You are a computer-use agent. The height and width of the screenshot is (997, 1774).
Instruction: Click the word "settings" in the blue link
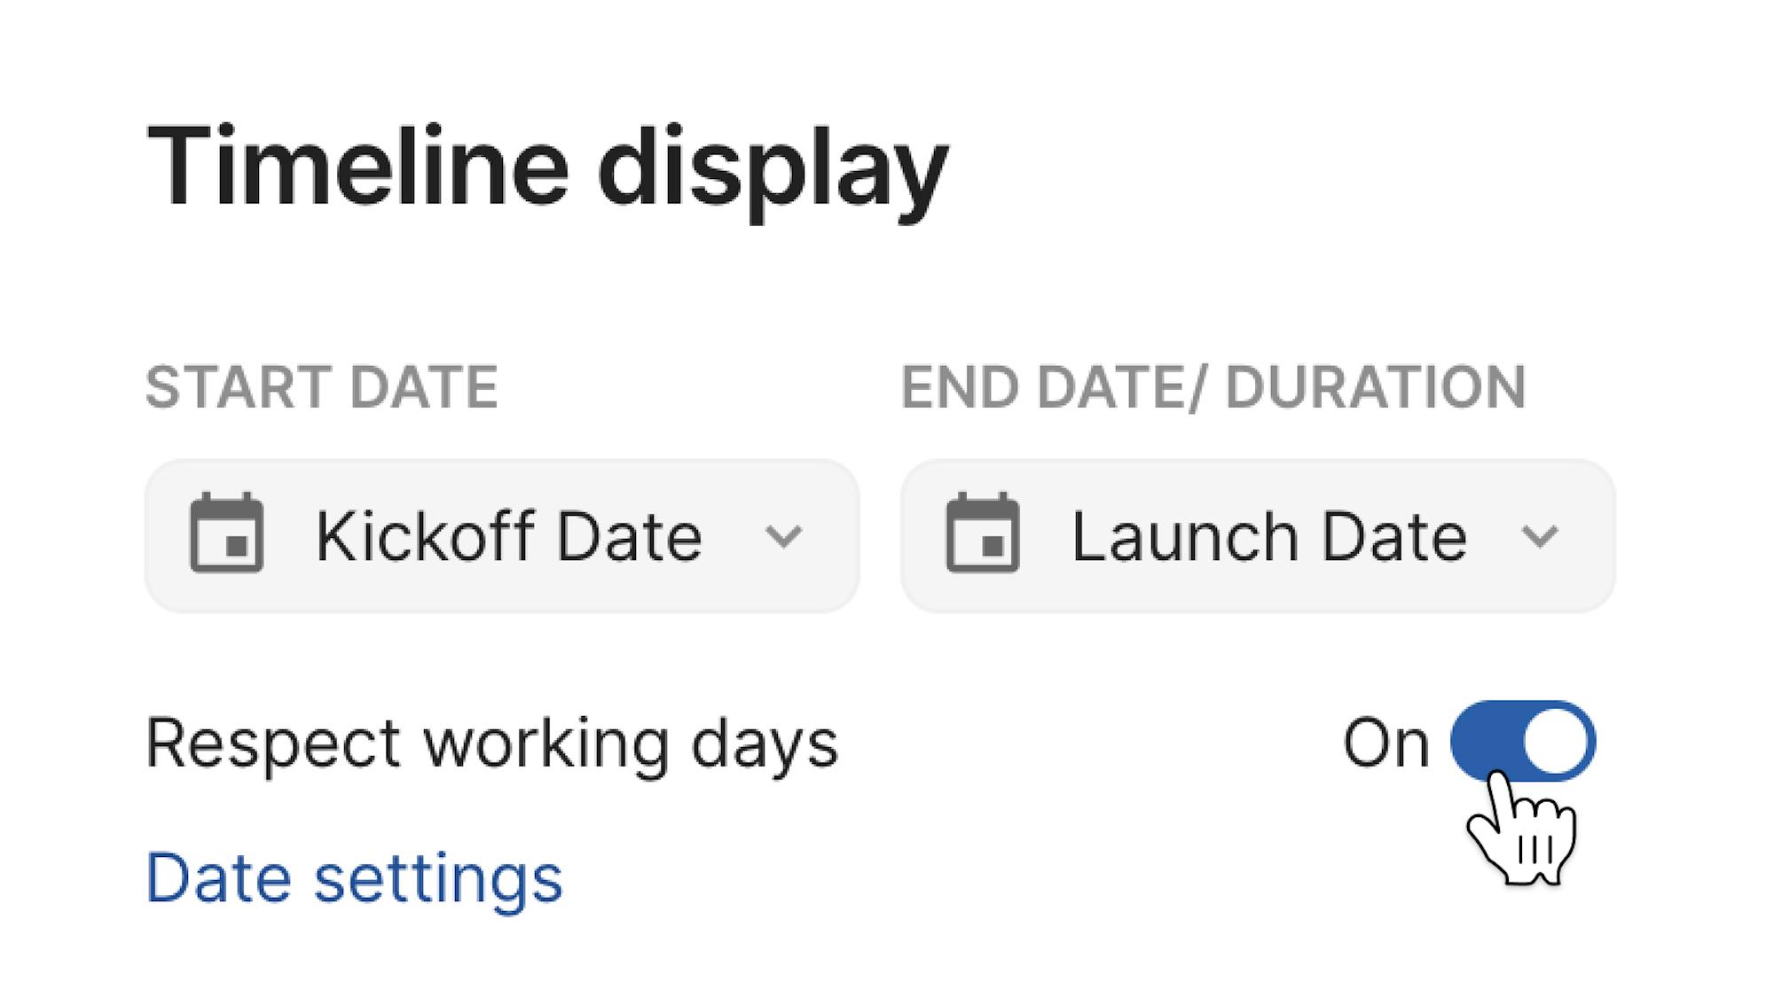[x=438, y=878]
